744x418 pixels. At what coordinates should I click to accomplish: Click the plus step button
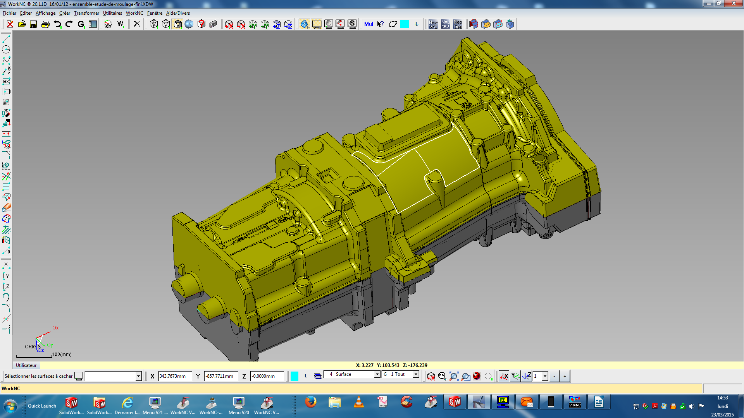565,376
